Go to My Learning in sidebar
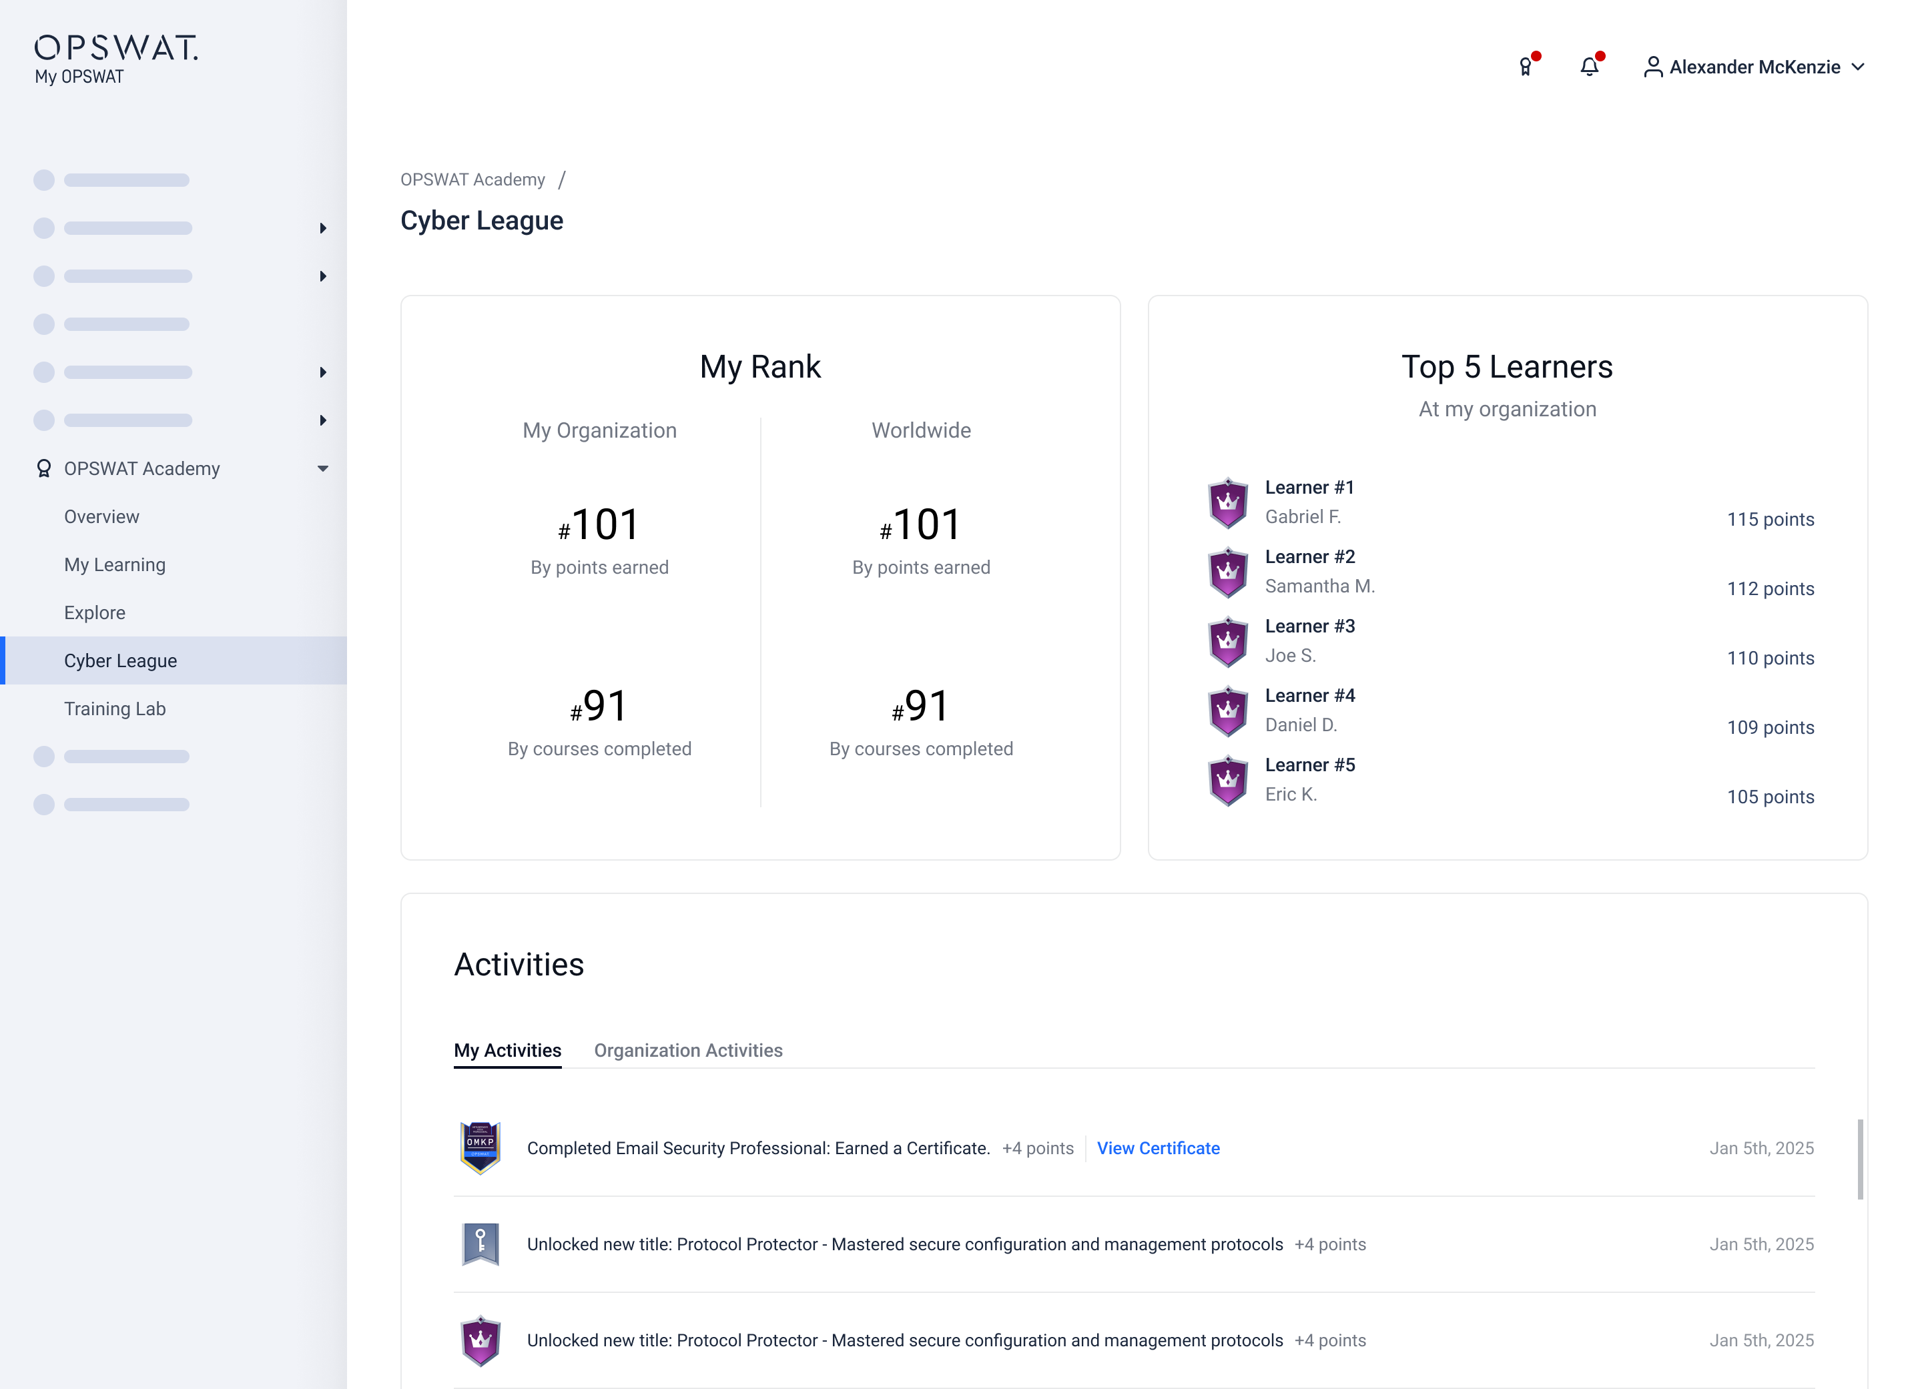Viewport: 1922px width, 1389px height. point(115,565)
